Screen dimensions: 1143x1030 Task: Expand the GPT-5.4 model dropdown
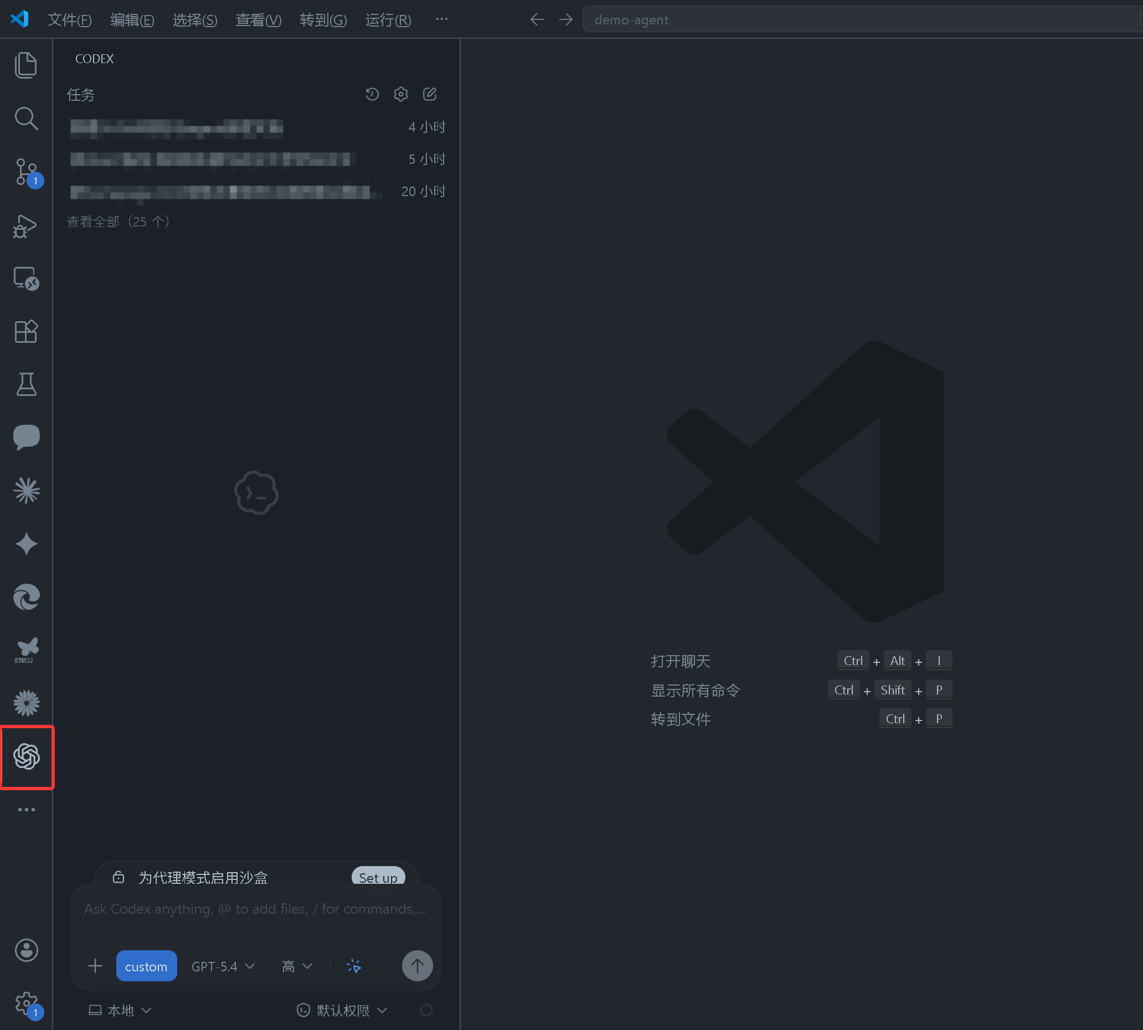(x=223, y=966)
